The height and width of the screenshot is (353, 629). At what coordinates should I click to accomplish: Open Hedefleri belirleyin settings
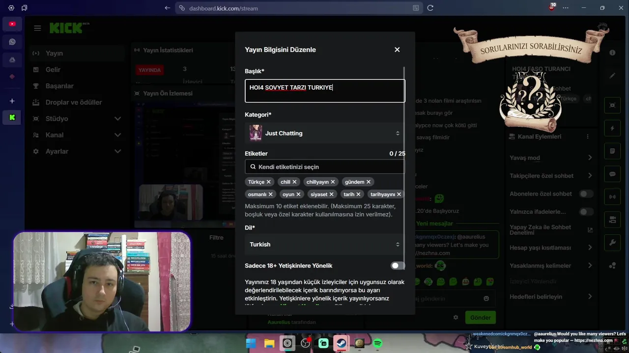[551, 297]
